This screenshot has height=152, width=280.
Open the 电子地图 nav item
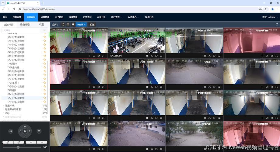pos(59,17)
